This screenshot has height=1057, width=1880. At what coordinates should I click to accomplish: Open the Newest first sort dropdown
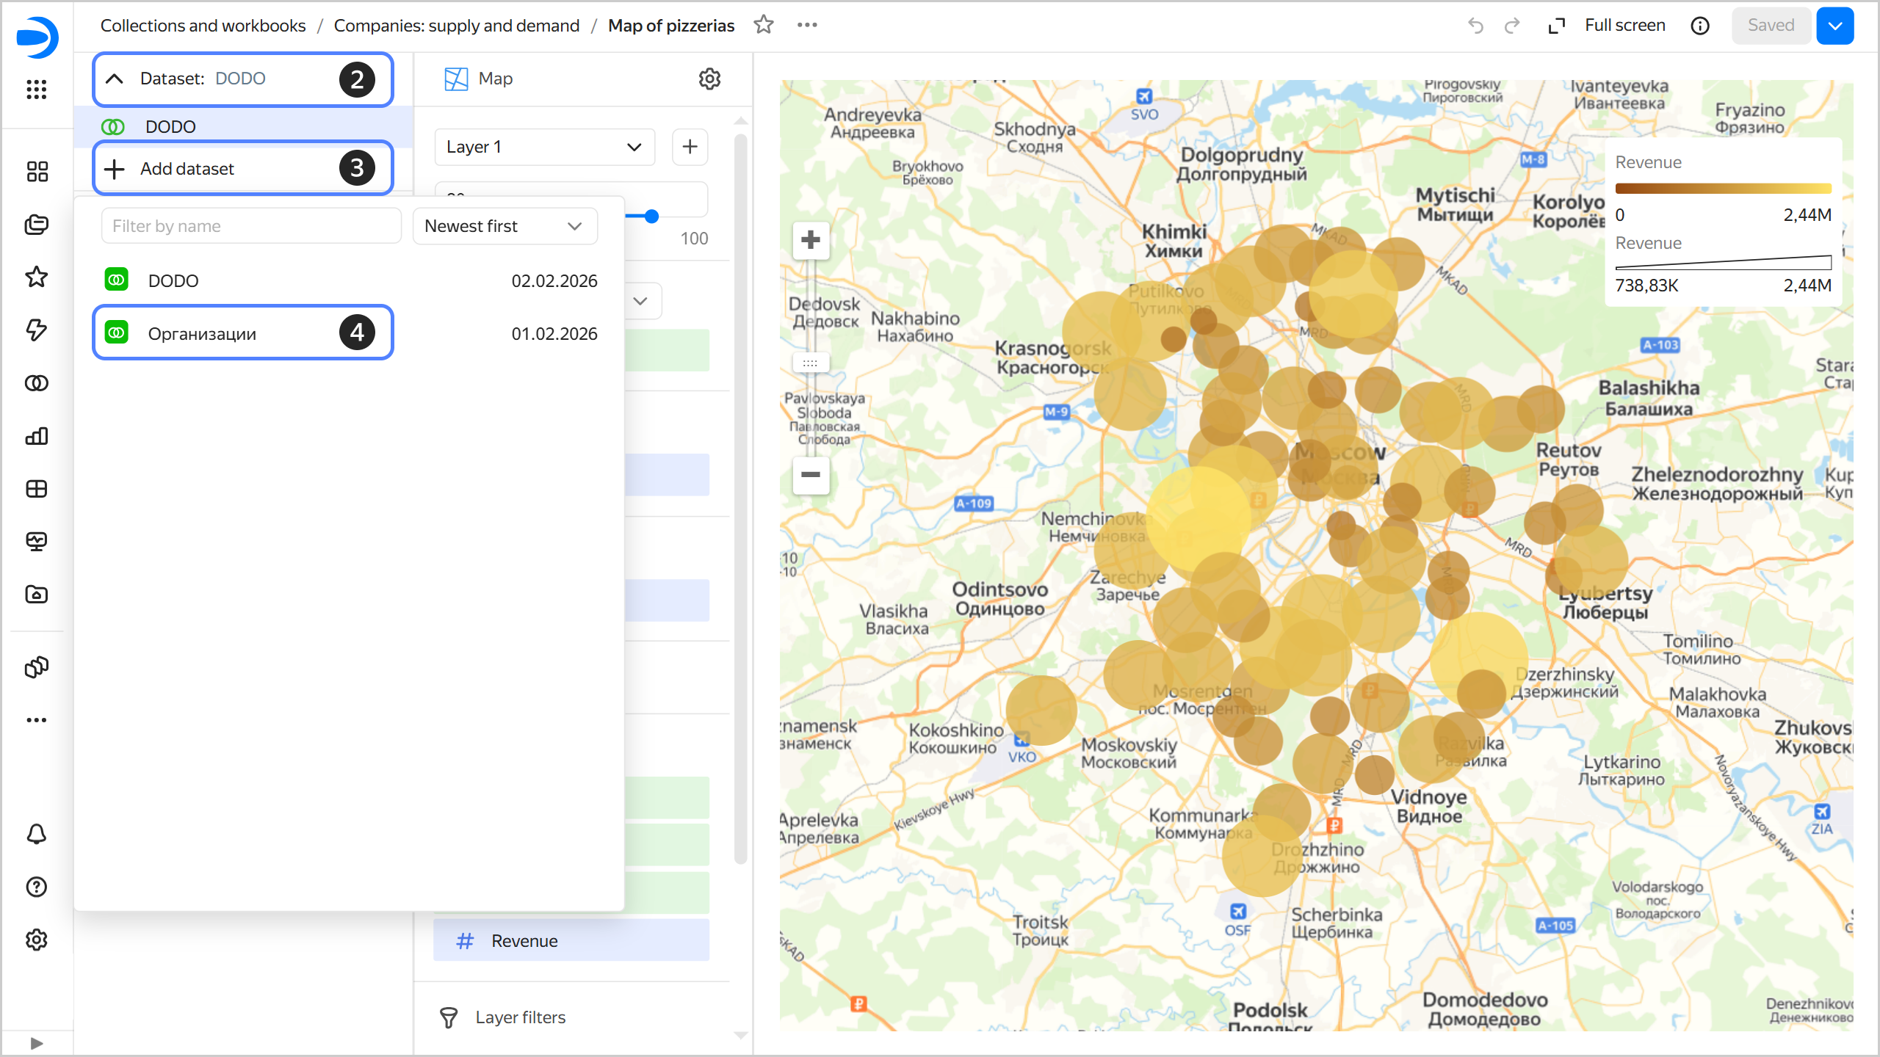click(x=505, y=226)
